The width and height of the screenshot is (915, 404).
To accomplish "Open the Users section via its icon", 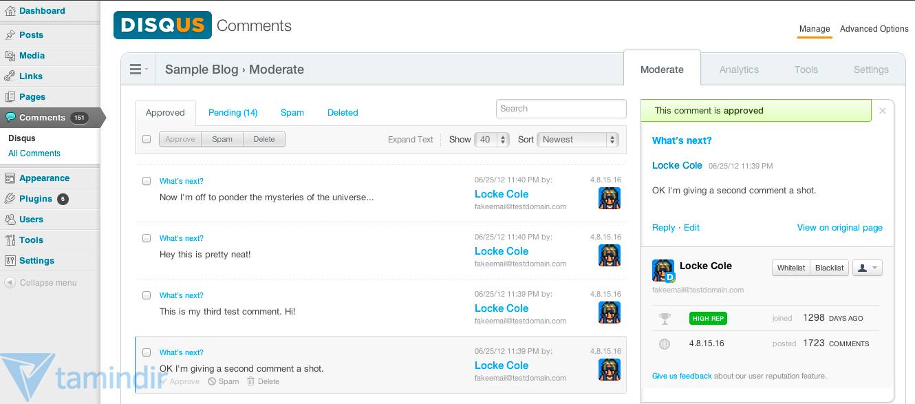I will 10,219.
